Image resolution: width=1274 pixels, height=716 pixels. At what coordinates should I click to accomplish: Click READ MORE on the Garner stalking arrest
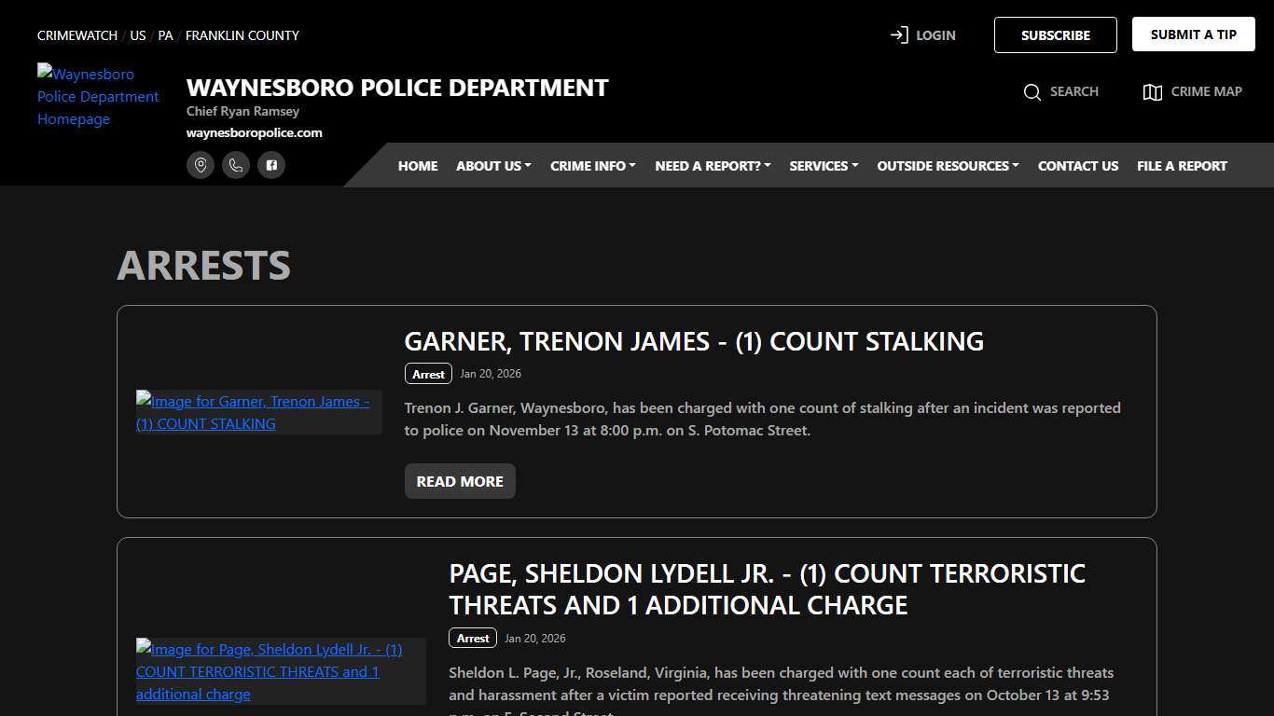459,481
